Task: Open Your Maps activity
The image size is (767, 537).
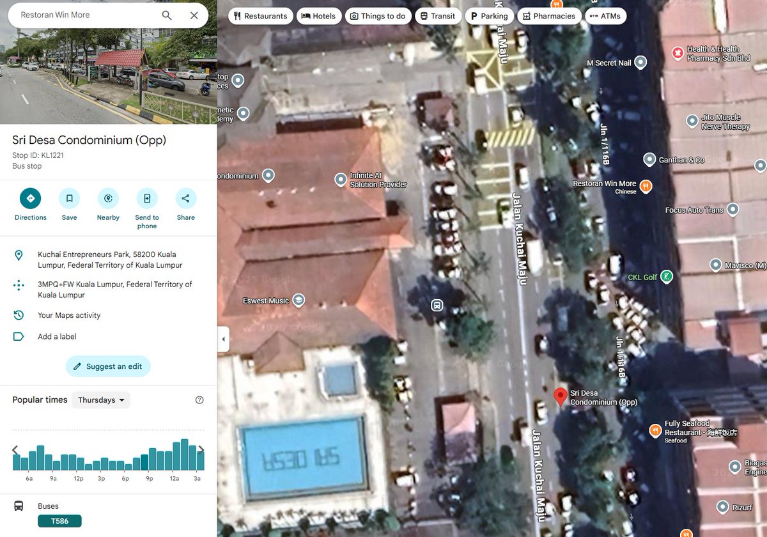Action: [109, 315]
